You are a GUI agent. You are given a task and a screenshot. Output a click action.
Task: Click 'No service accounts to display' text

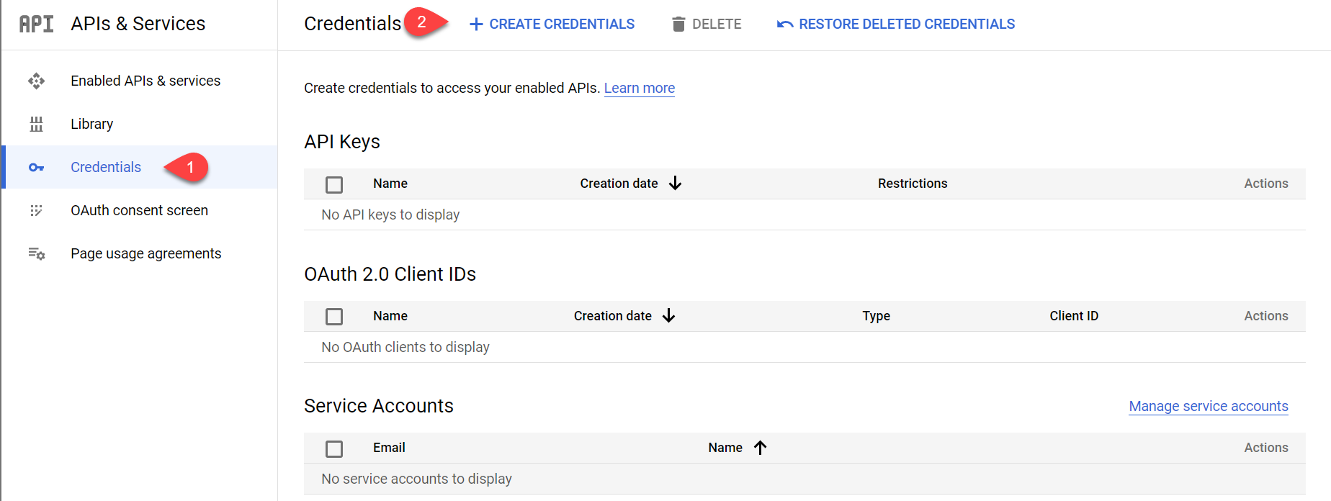[x=416, y=479]
